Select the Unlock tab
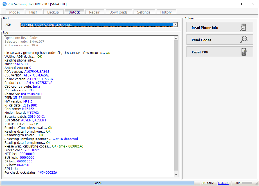The width and height of the screenshot is (259, 186). pyautogui.click(x=74, y=12)
